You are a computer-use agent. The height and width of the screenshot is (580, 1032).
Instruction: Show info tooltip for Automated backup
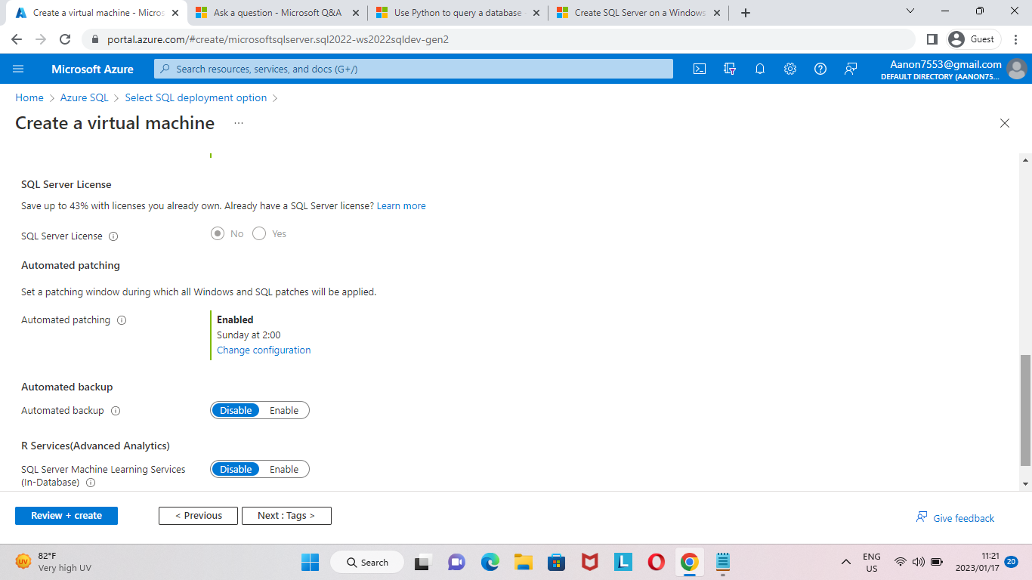[x=116, y=411]
